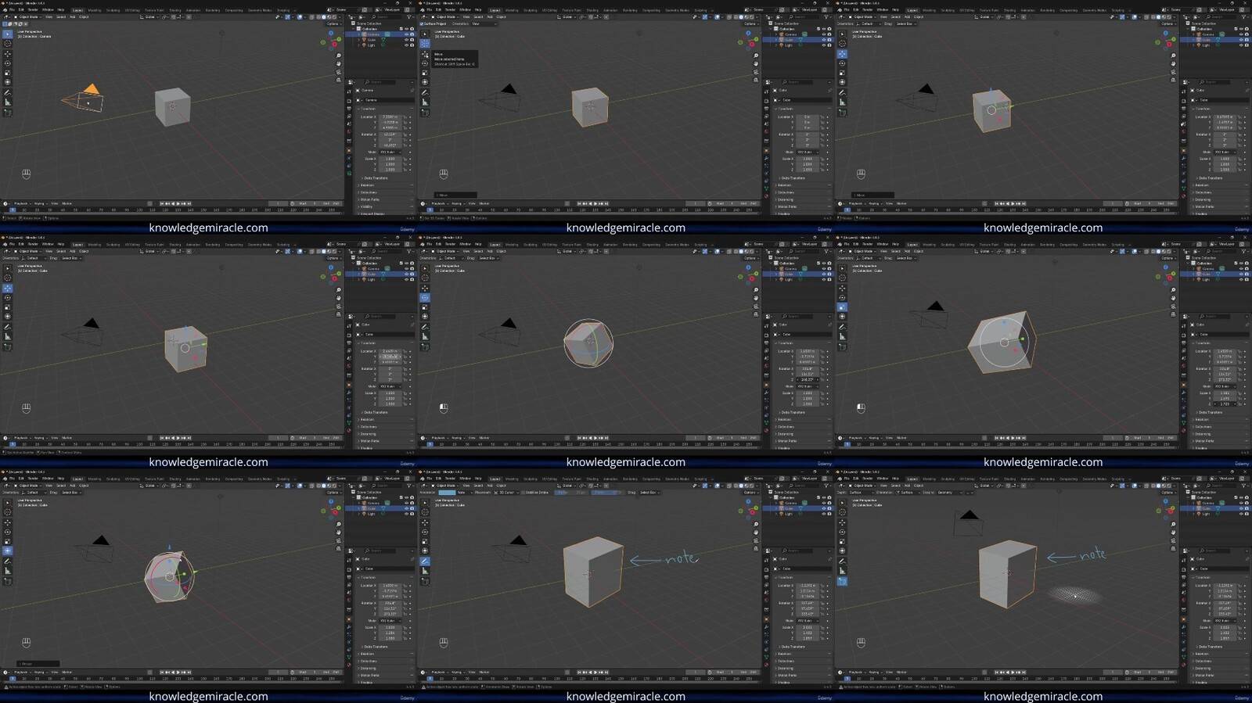
Task: Select Cube row in center frame outliner
Action: (x=798, y=274)
